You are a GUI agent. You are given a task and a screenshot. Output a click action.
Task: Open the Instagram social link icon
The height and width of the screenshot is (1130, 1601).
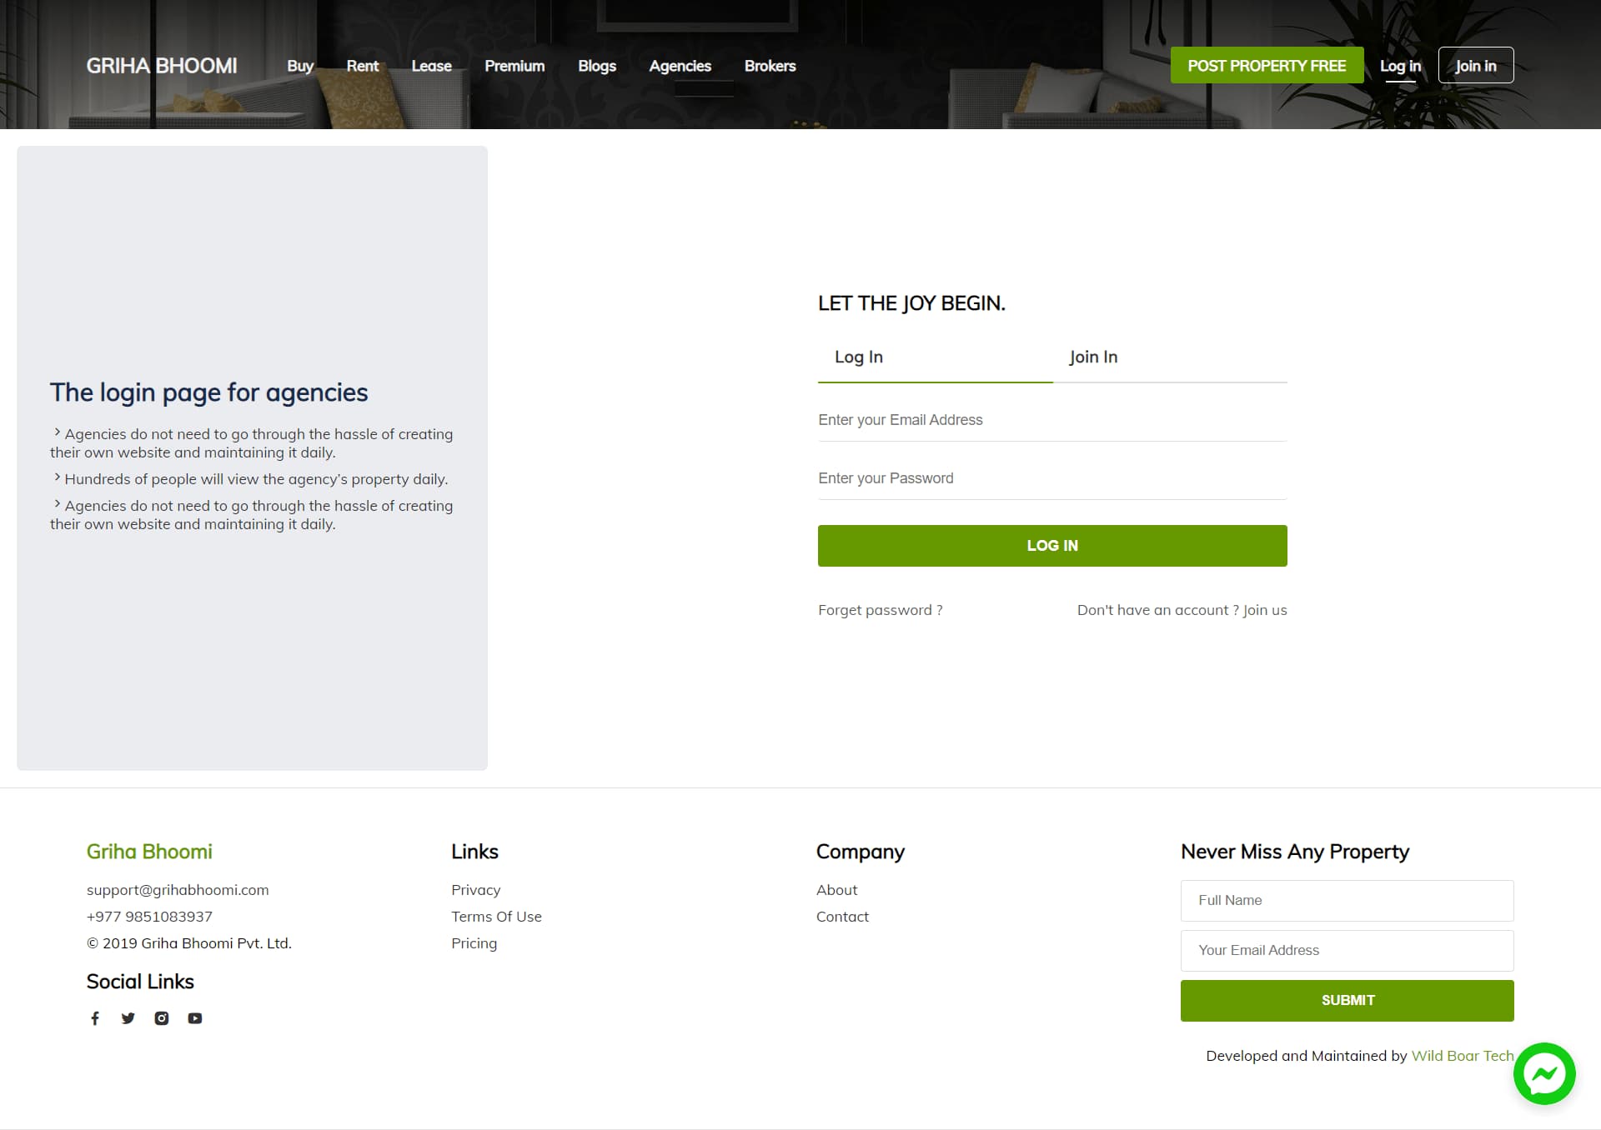[x=162, y=1018]
